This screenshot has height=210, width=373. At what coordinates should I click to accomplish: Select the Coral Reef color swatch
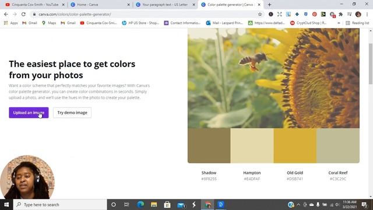(x=338, y=146)
